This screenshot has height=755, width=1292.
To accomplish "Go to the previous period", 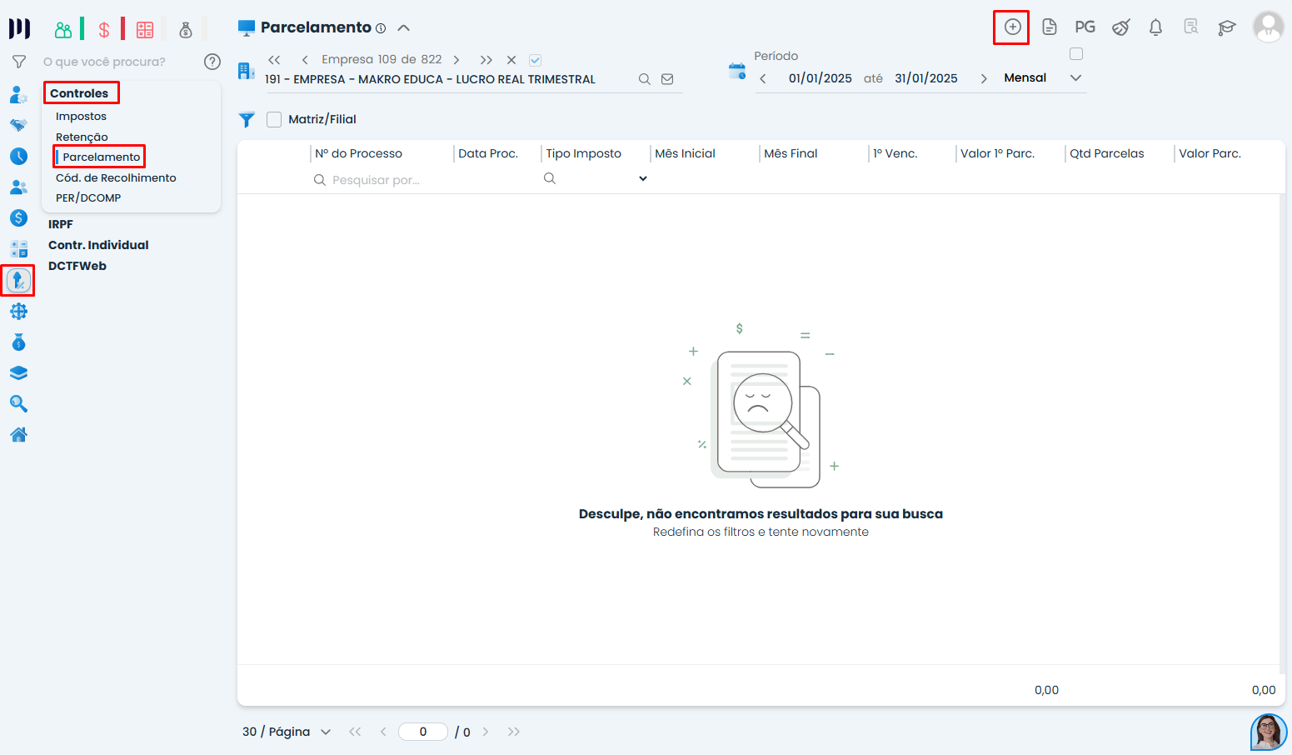I will click(x=763, y=78).
